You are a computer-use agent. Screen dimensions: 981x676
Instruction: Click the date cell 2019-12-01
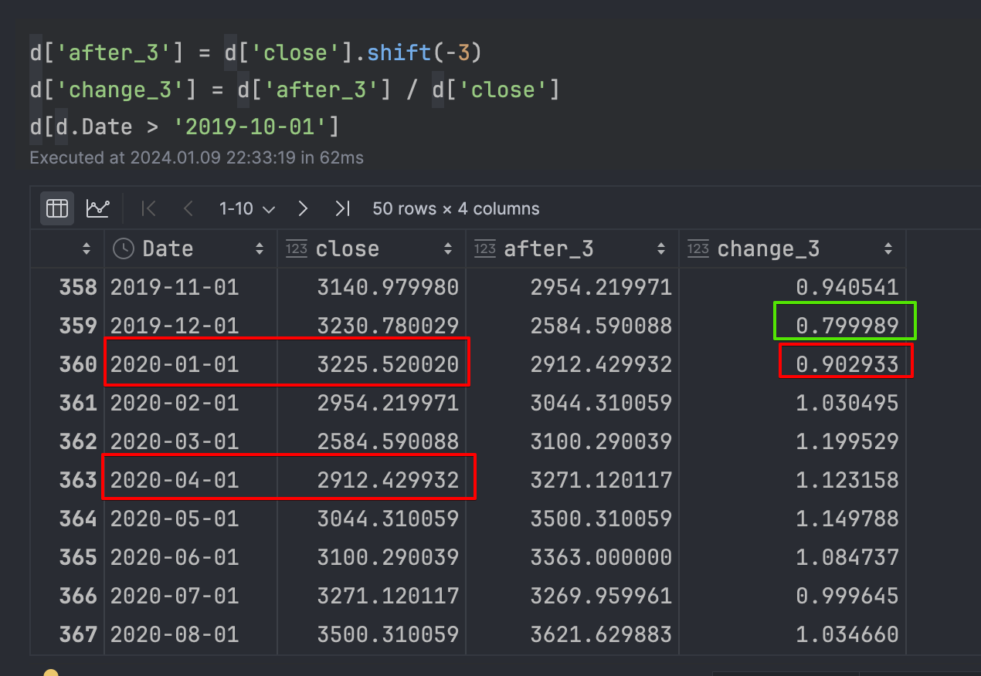(175, 326)
